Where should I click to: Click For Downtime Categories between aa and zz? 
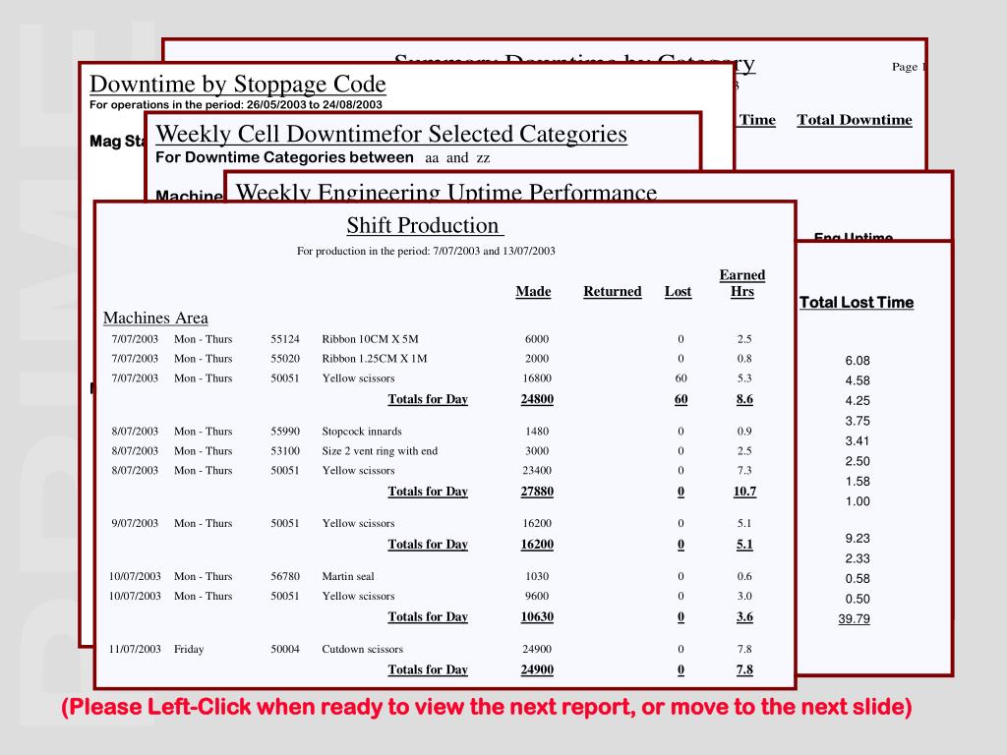323,158
